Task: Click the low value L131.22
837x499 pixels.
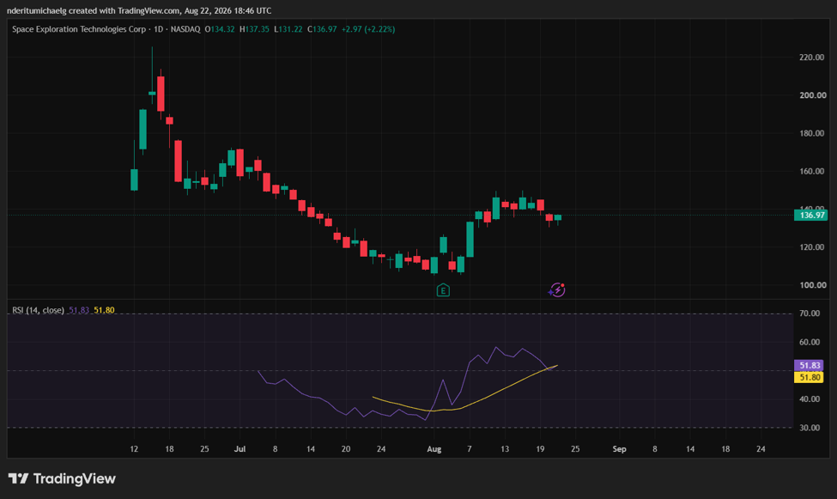Action: (288, 29)
